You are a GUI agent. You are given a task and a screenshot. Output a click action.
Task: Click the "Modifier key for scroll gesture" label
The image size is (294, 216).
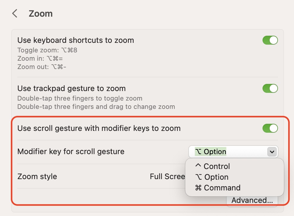(x=71, y=152)
